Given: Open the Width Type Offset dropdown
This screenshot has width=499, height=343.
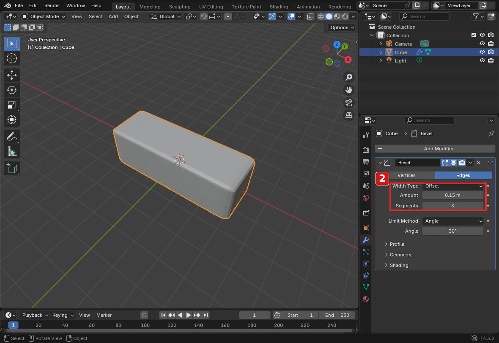Looking at the screenshot, I should 452,186.
